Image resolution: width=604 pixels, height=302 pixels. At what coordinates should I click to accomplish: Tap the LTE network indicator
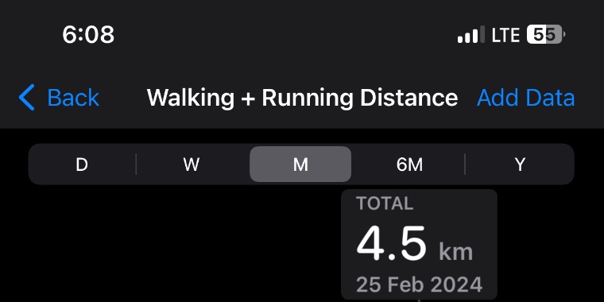coord(505,35)
